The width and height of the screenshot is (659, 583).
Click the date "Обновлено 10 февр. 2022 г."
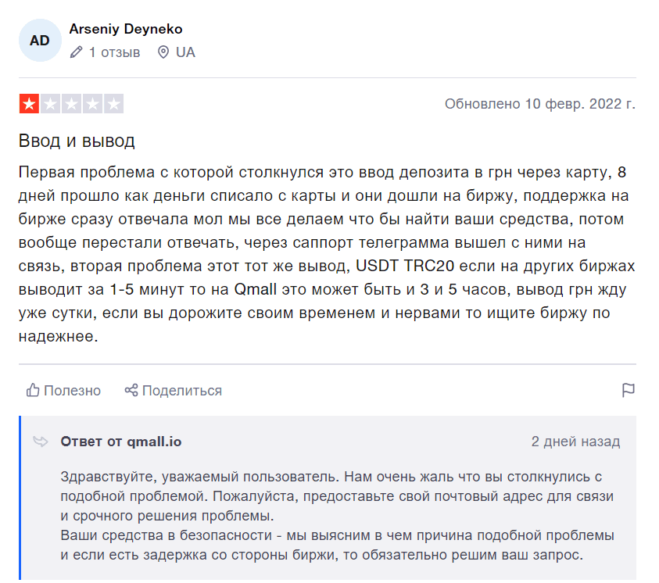(540, 104)
